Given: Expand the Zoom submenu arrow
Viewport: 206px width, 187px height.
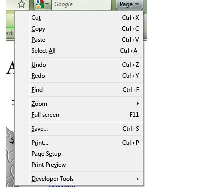Looking at the screenshot, I should (x=137, y=104).
